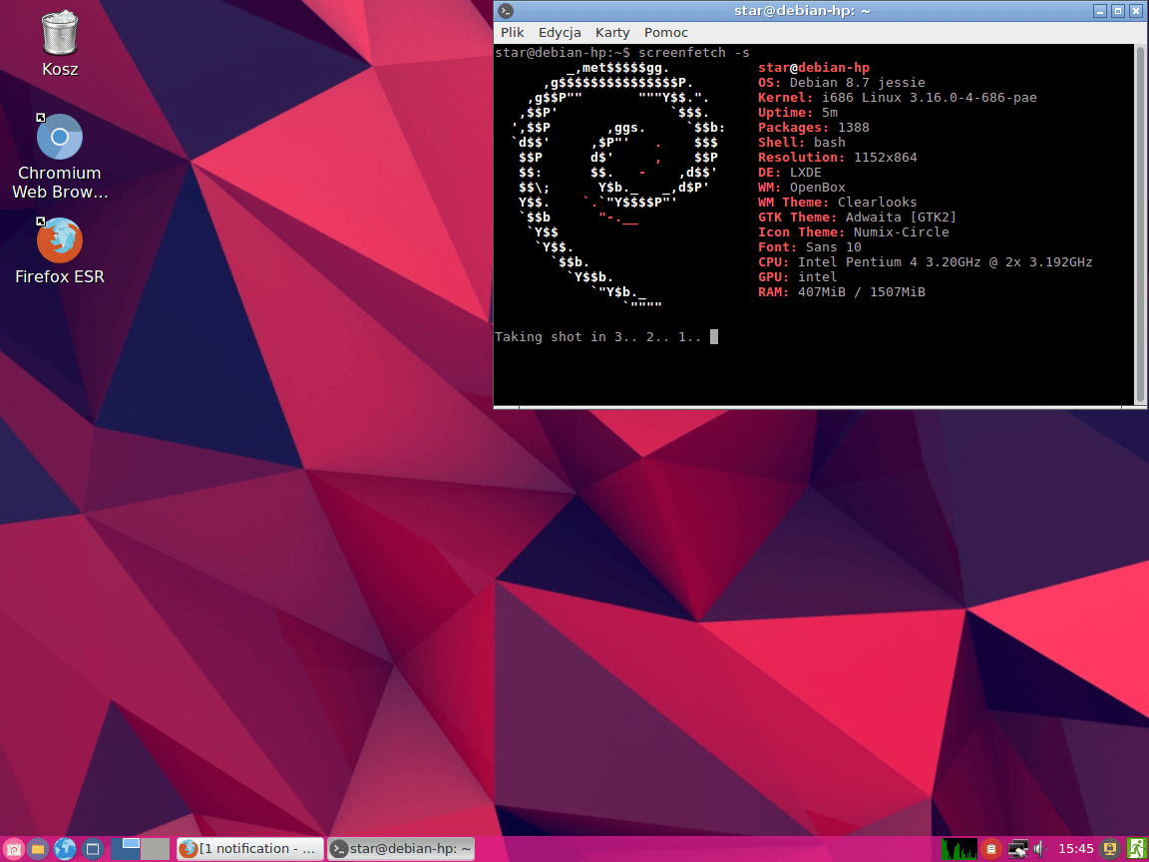Click the network connection tray icon
The image size is (1149, 862).
[1017, 849]
